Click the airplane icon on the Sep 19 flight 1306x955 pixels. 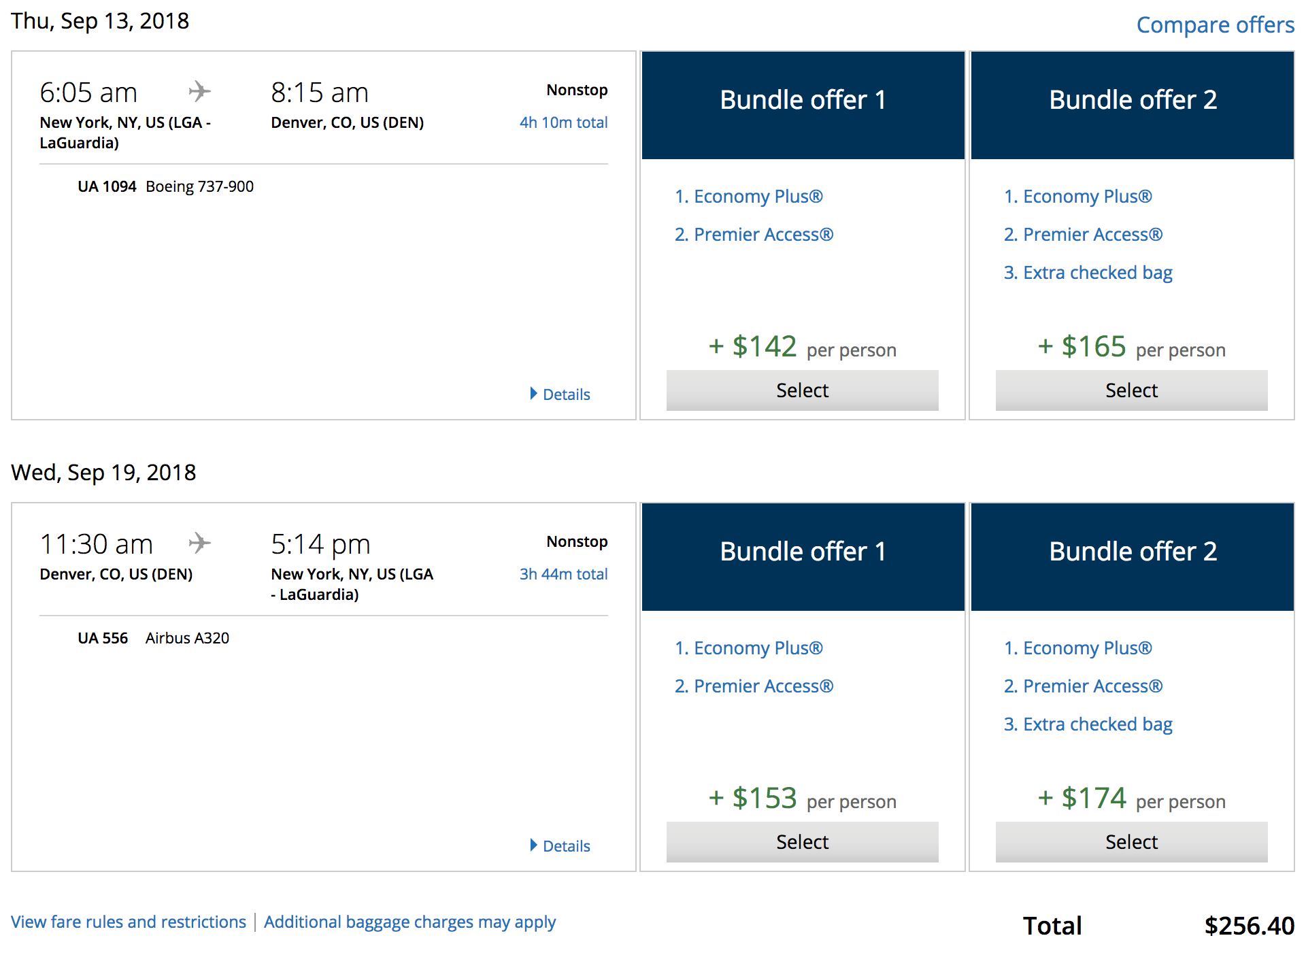coord(199,543)
